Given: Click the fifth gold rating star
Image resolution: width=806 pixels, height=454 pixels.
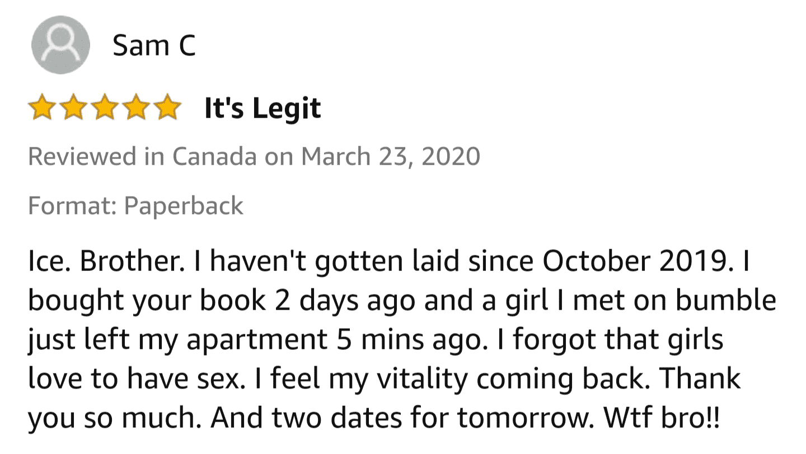Looking at the screenshot, I should point(166,108).
